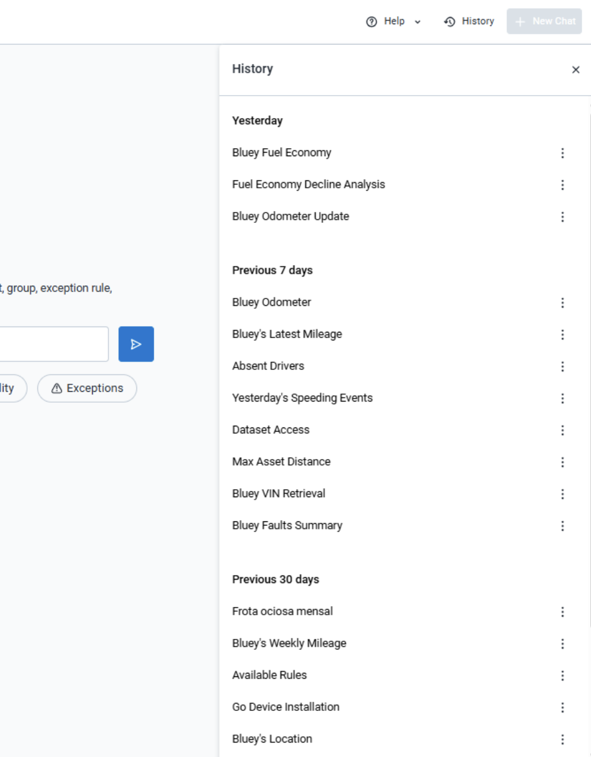591x757 pixels.
Task: Open the options menu for Available Rules
Action: click(563, 675)
